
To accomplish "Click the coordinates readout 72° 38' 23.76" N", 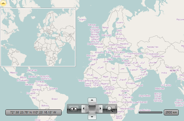I will [33, 112].
